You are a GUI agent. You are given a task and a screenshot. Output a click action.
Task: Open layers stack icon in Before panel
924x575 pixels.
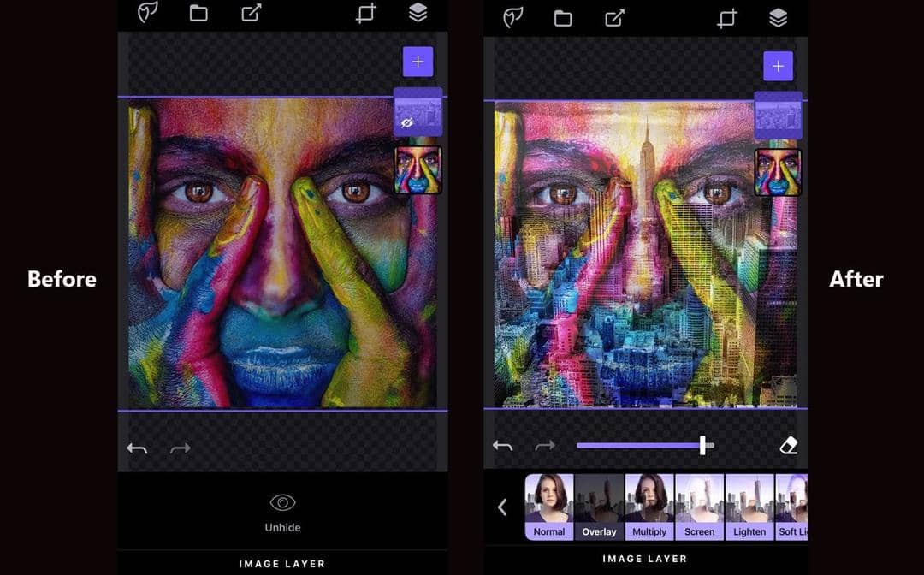tap(418, 13)
